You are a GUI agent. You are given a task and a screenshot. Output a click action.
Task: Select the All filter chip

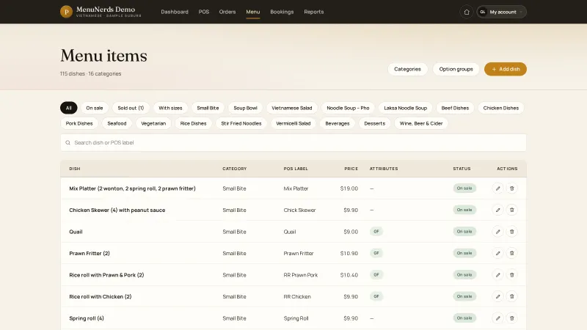(68, 108)
